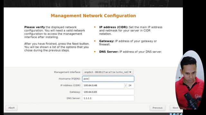Click the Hostname (FQDN) input field
This screenshot has height=115, width=206.
coord(108,79)
